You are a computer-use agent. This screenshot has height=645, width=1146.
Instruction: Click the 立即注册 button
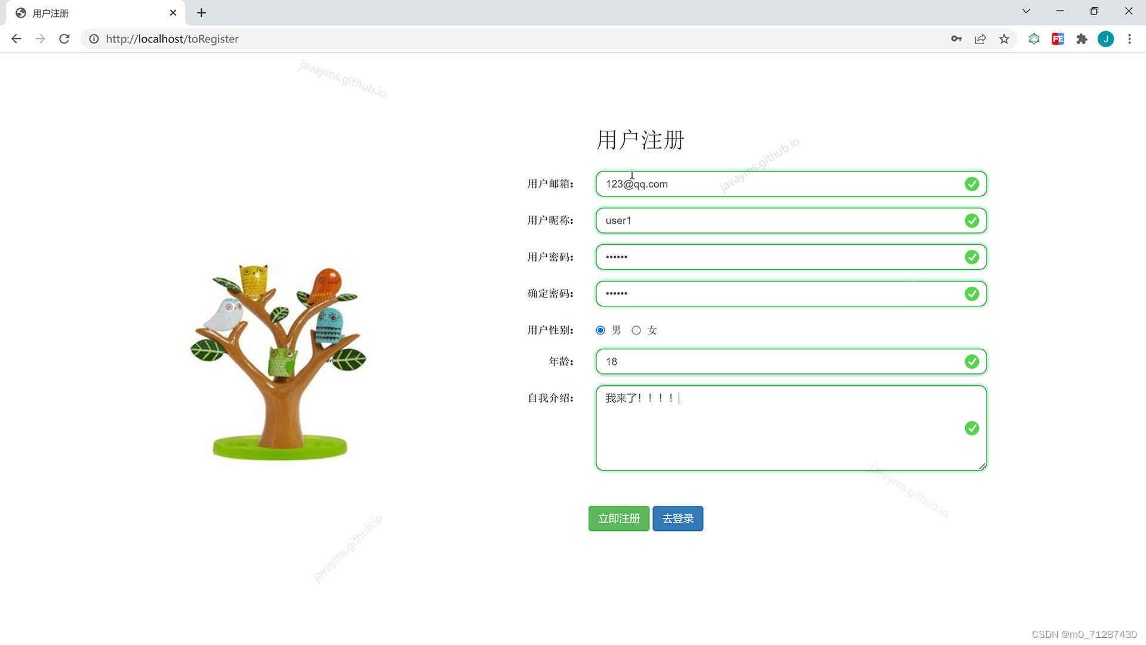[618, 518]
